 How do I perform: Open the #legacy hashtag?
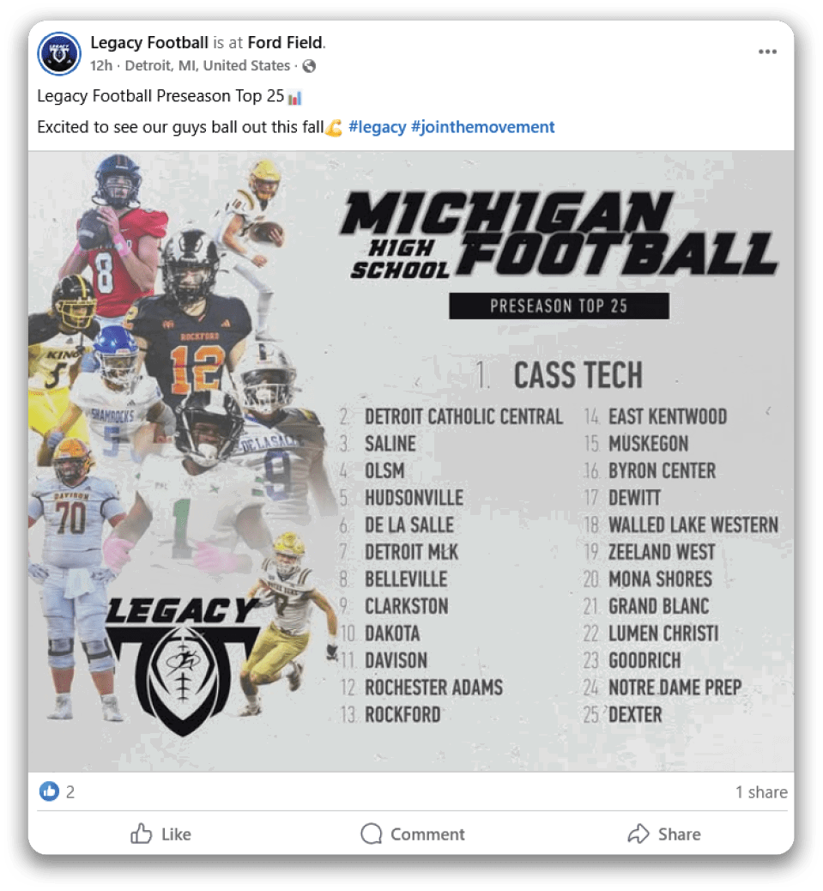[377, 127]
